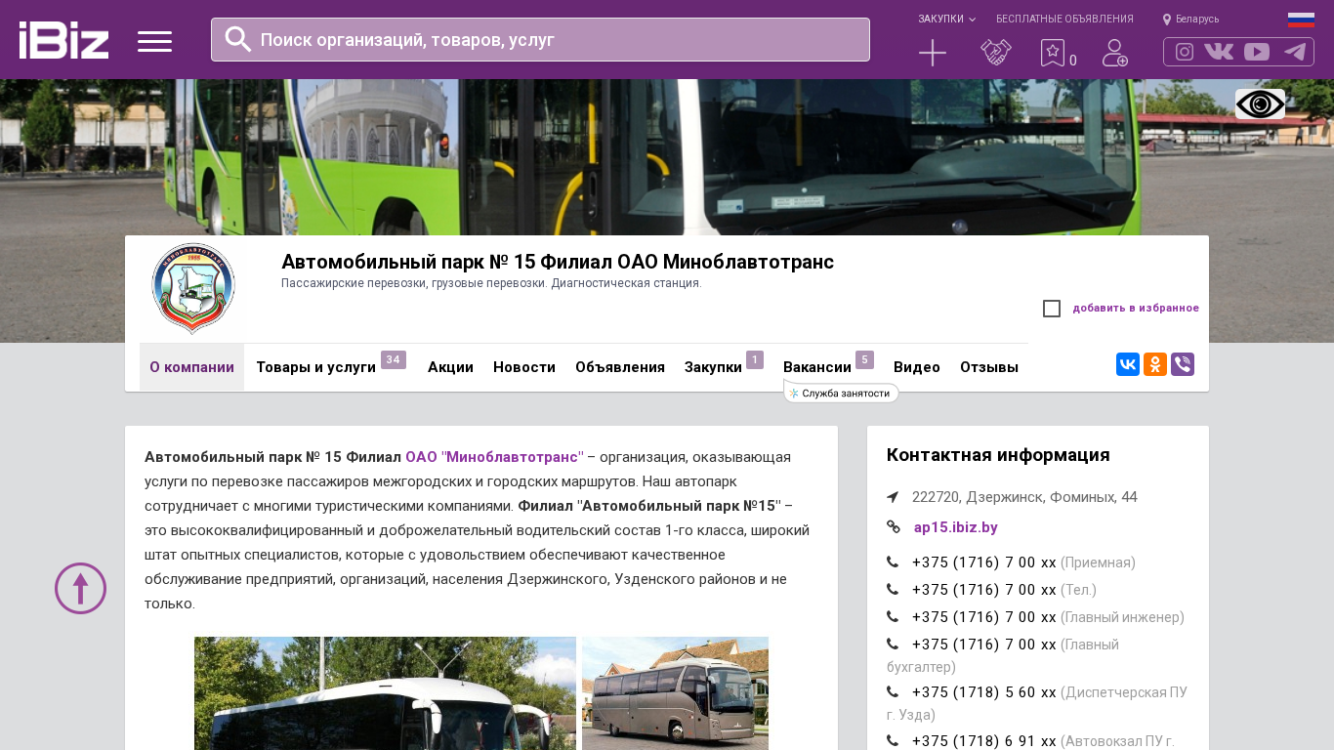Click address 222720, Дзержинск, Фоминых, 44
Image resolution: width=1334 pixels, height=750 pixels.
[x=1024, y=497]
